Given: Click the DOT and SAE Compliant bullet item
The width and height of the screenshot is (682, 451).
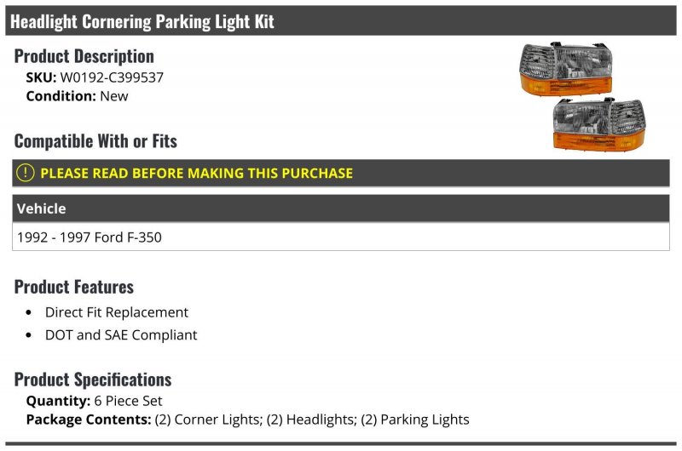Looking at the screenshot, I should click(121, 334).
